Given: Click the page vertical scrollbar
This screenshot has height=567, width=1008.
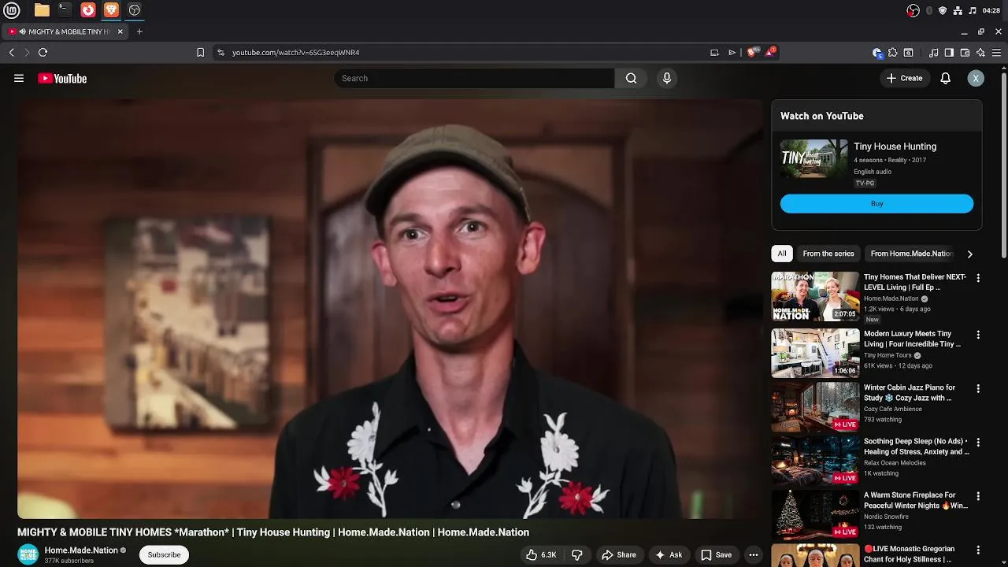Looking at the screenshot, I should tap(1003, 164).
